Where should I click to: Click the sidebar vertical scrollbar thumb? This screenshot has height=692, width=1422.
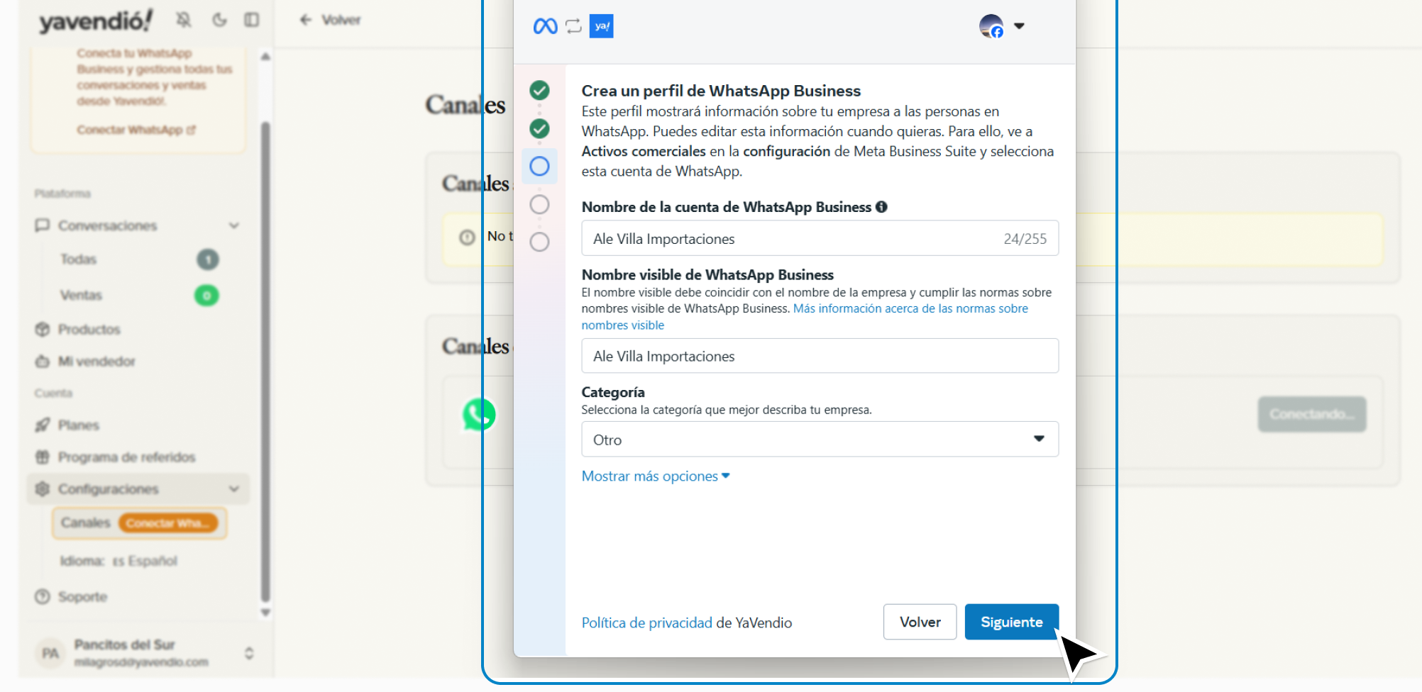[265, 362]
